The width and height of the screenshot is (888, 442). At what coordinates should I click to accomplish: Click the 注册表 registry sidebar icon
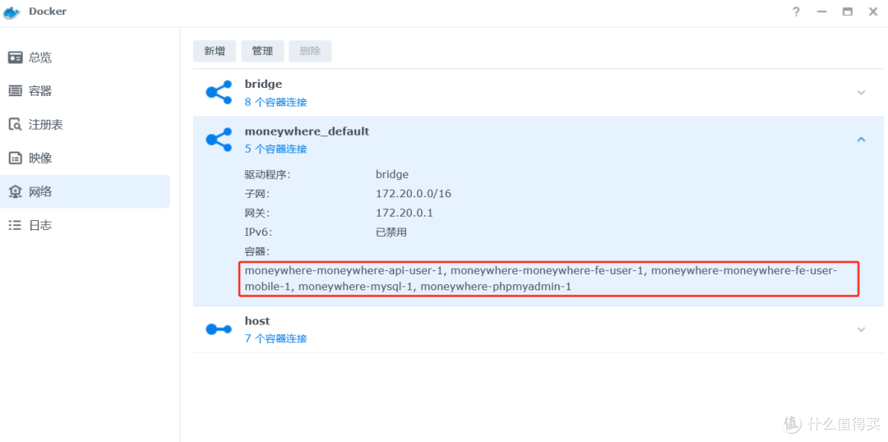(16, 125)
